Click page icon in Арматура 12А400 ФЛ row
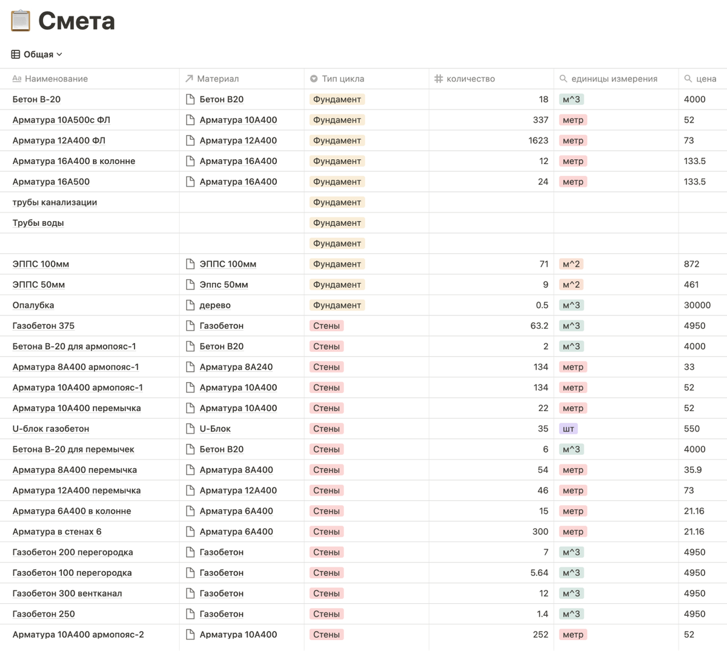Screen dimensions: 727x651 [190, 140]
